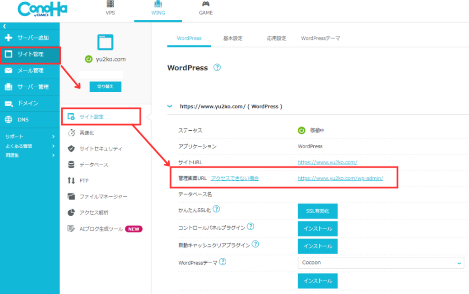Screen dimensions: 469x294
Task: Click the help icon beside かんたんSSL化
Action: 216,209
